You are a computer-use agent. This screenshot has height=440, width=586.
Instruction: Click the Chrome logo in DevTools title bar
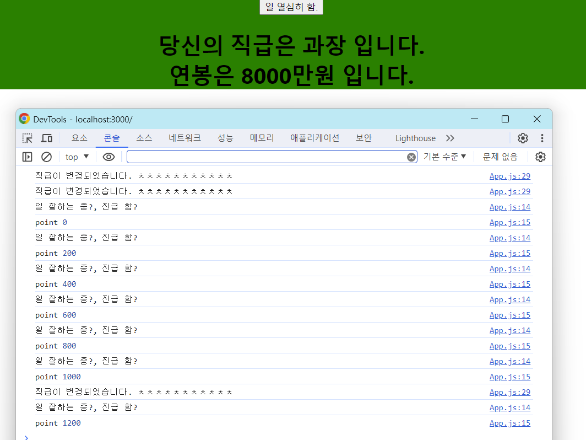point(24,119)
